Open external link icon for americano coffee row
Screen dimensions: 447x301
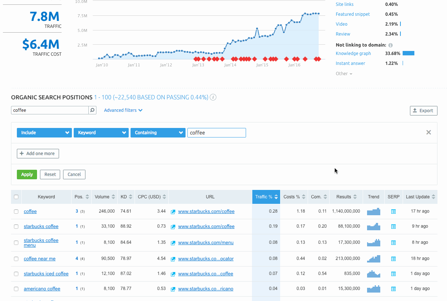click(x=173, y=289)
